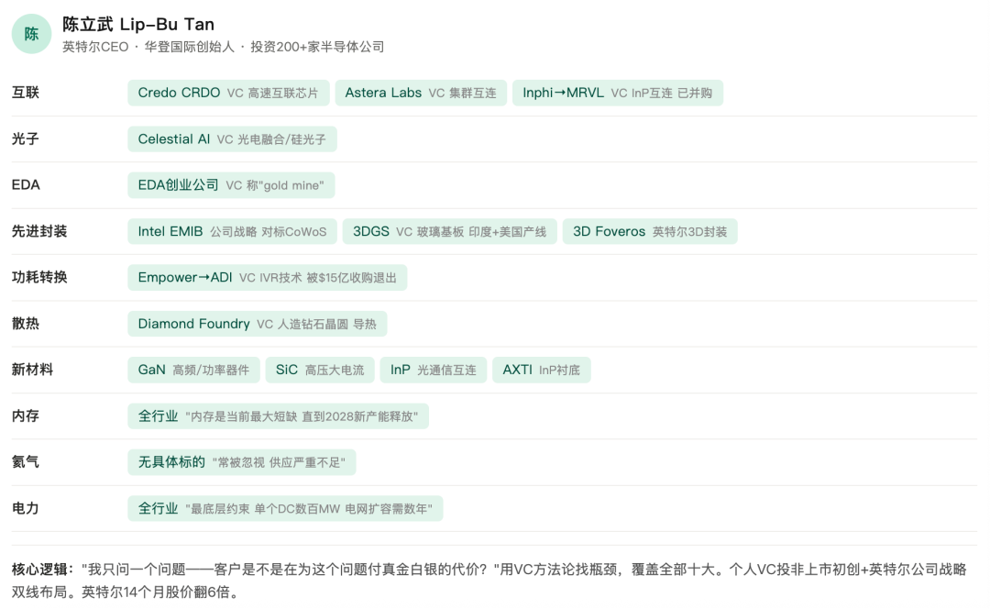This screenshot has width=990, height=609.
Task: Click the AXTI InP衬底 tag
Action: pos(541,370)
